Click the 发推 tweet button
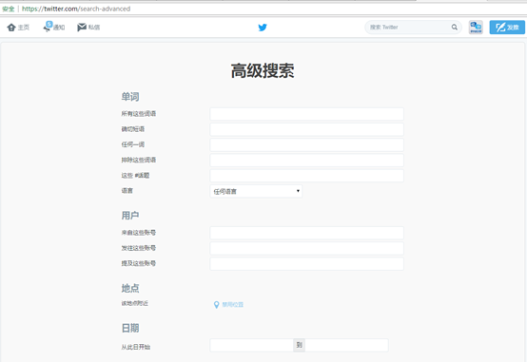 click(507, 28)
